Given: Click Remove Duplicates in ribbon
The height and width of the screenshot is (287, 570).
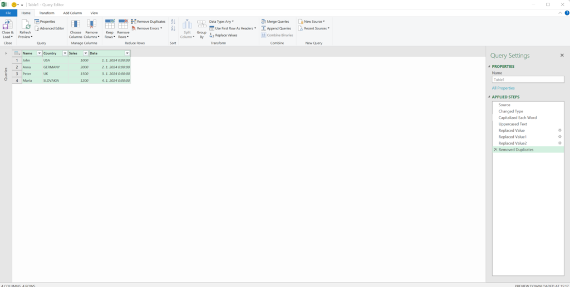Looking at the screenshot, I should pyautogui.click(x=148, y=22).
